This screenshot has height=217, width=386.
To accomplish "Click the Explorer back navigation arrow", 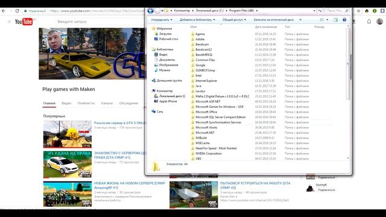I will (150, 11).
